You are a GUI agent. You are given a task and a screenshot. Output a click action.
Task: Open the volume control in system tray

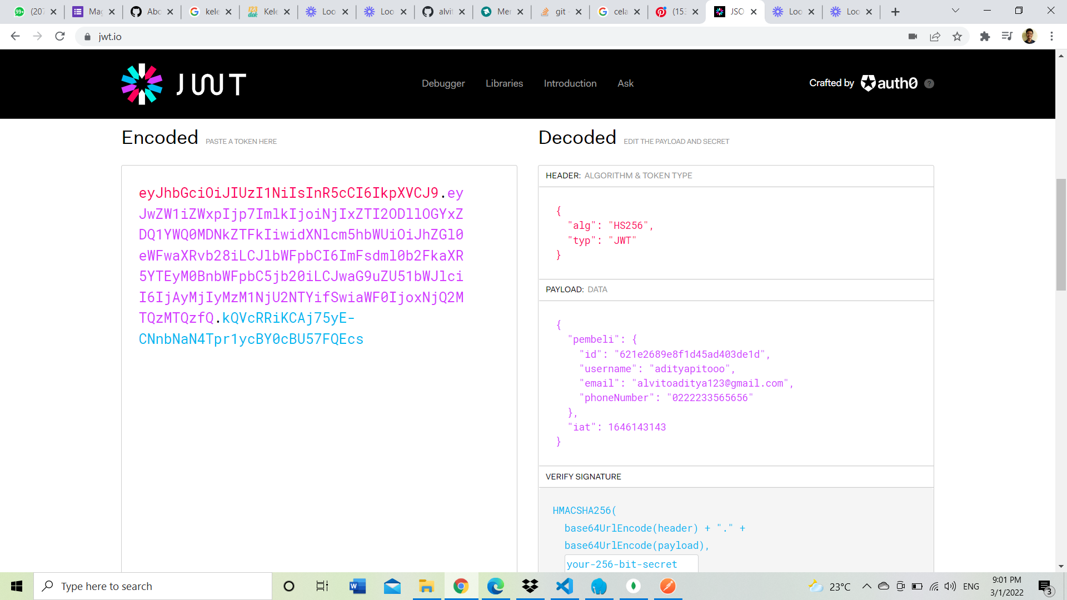coord(950,586)
